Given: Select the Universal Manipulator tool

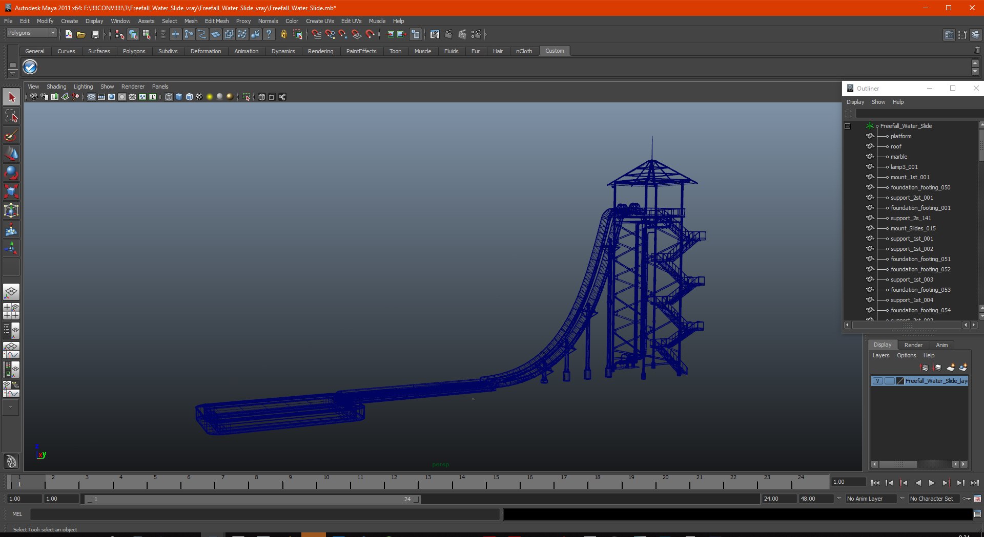Looking at the screenshot, I should pos(11,211).
